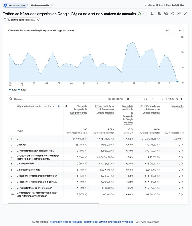
Task: Click the /marca/the-lab/ row
Action: coord(96,164)
